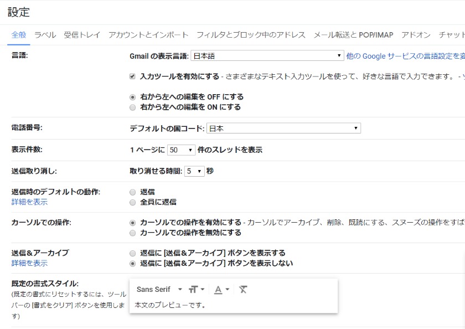Open the Gmail 表示言語 dropdown
The image size is (465, 329).
tap(267, 56)
